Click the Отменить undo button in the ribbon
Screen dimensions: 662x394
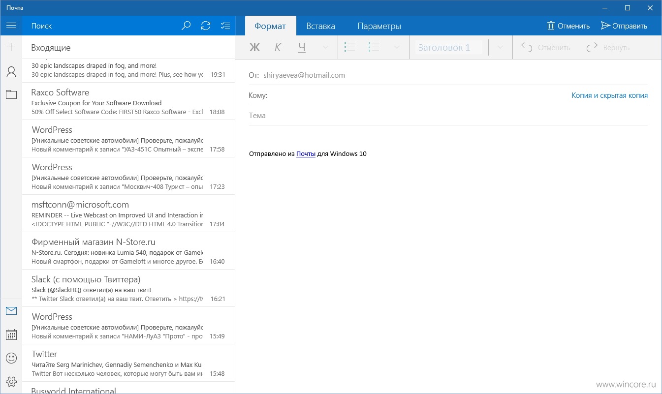click(545, 48)
